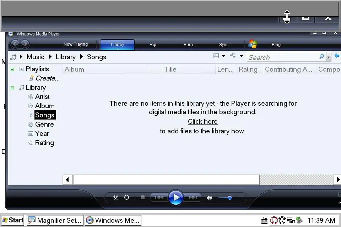
Task: Expand the arrow before Library breadcrumb
Action: [x=50, y=57]
